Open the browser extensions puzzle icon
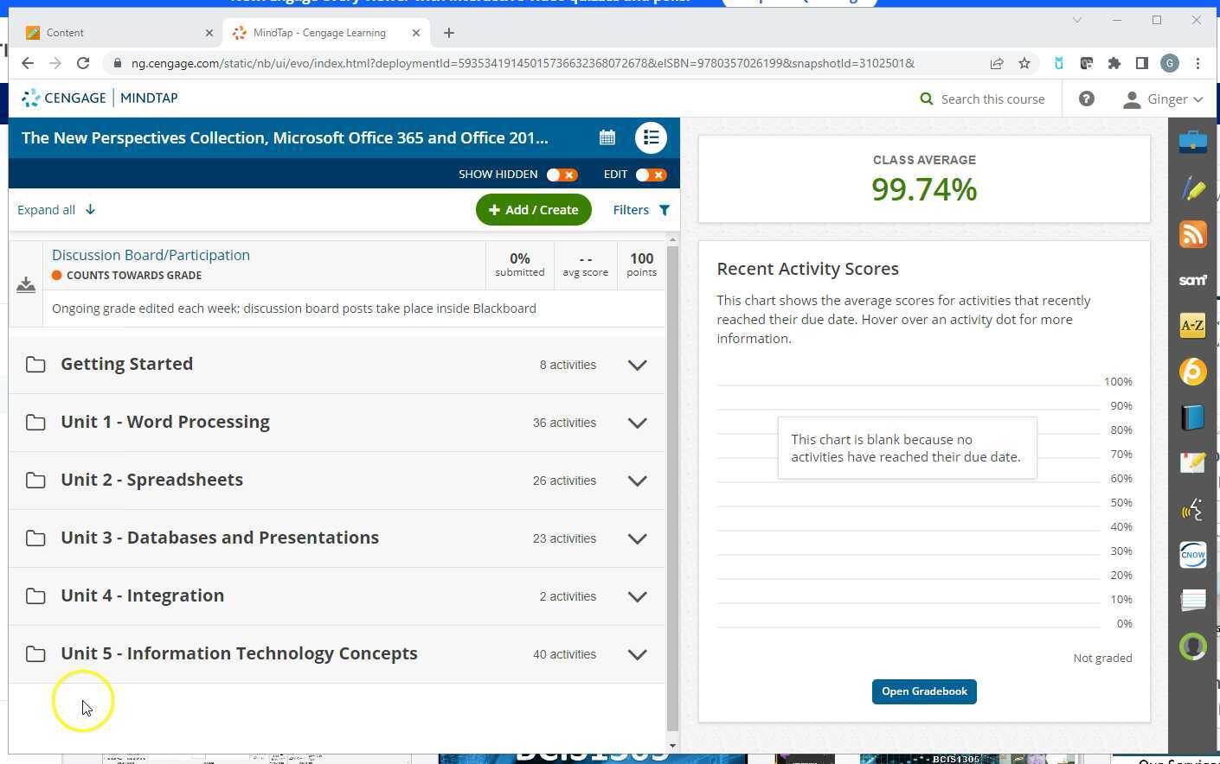Image resolution: width=1220 pixels, height=764 pixels. [1114, 63]
